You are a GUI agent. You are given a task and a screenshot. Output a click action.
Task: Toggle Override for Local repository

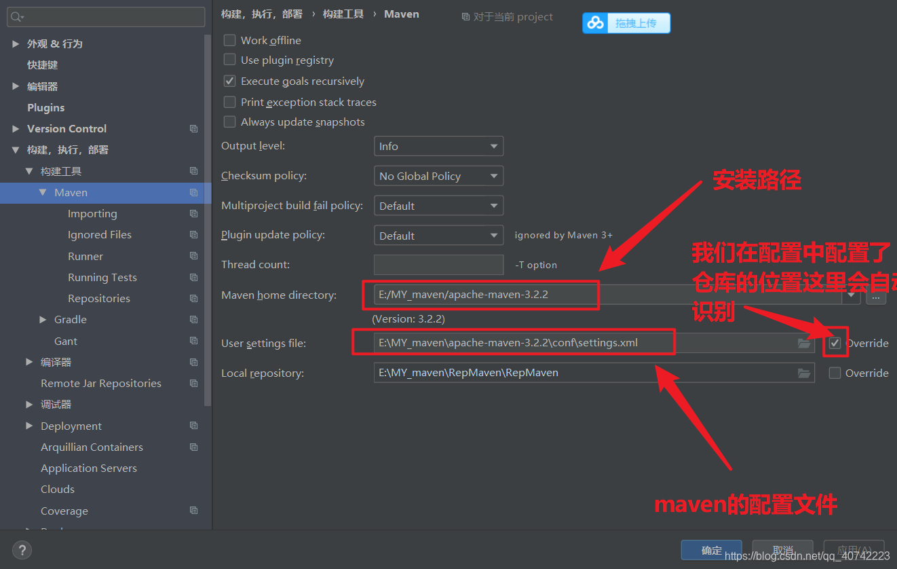pos(835,373)
